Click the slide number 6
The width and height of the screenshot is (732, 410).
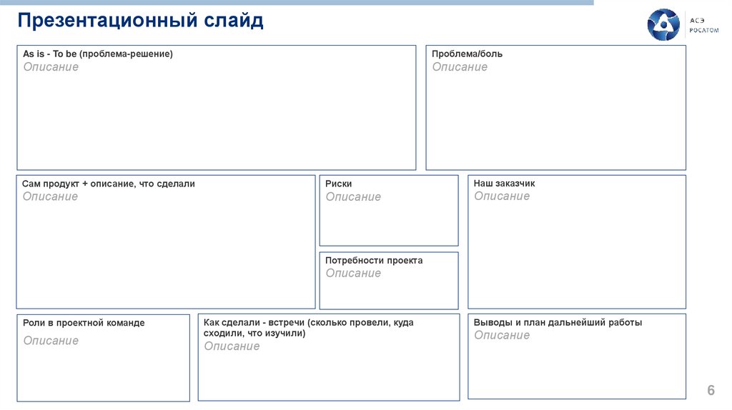[x=711, y=390]
